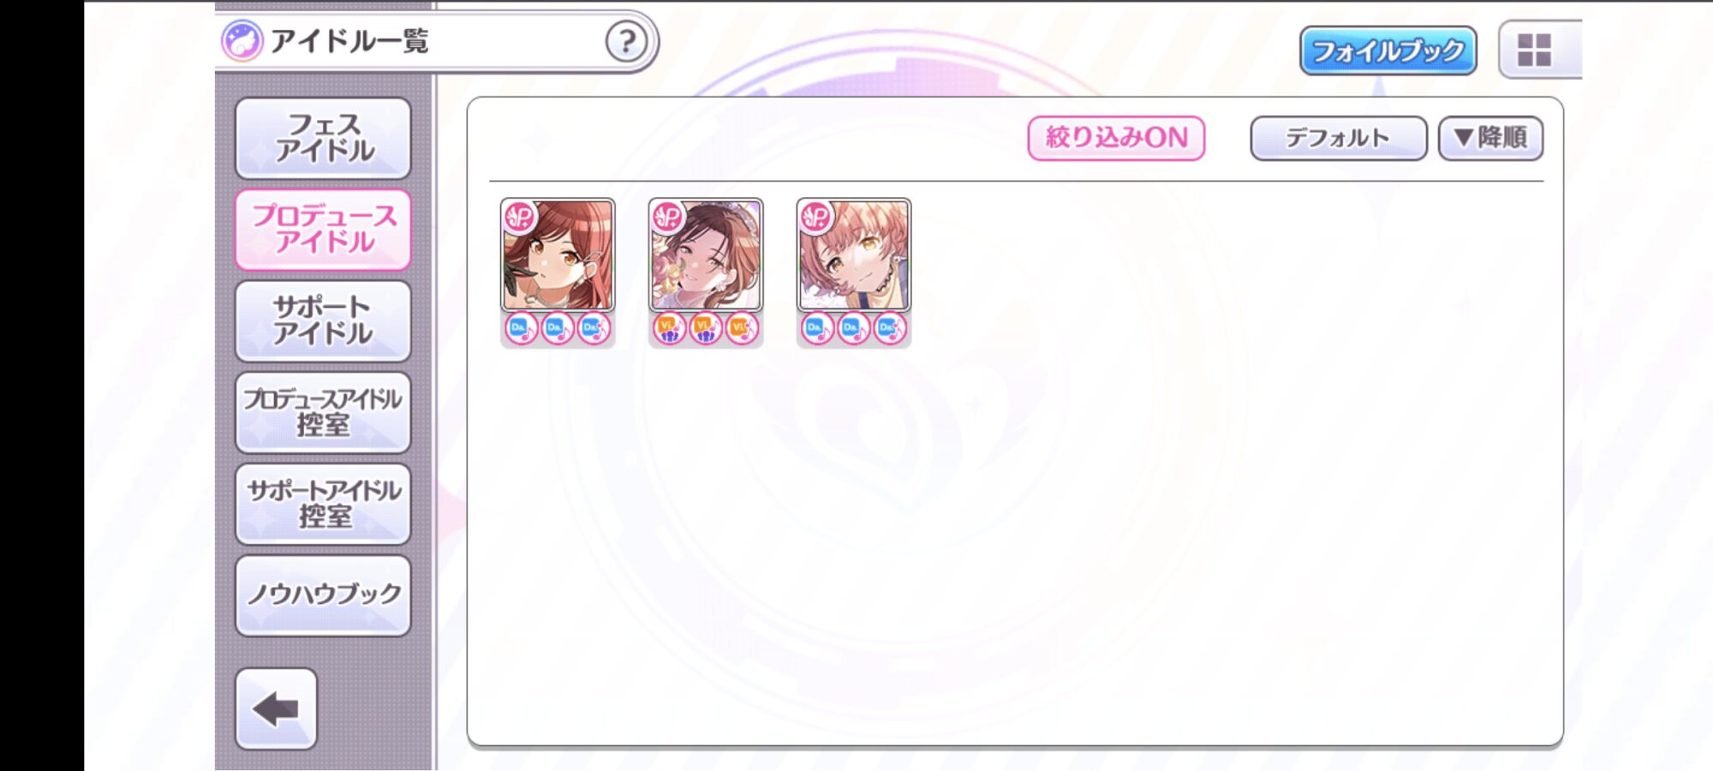Open the サポートアイドル控室 menu
1713x771 pixels.
[x=323, y=504]
